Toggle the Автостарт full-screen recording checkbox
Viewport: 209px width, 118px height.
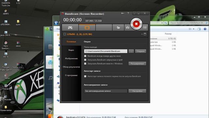85,76
